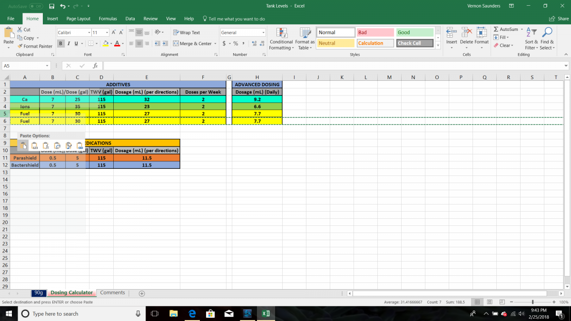Screen dimensions: 571x321
Task: Apply Percent Style number format
Action: pos(236,43)
